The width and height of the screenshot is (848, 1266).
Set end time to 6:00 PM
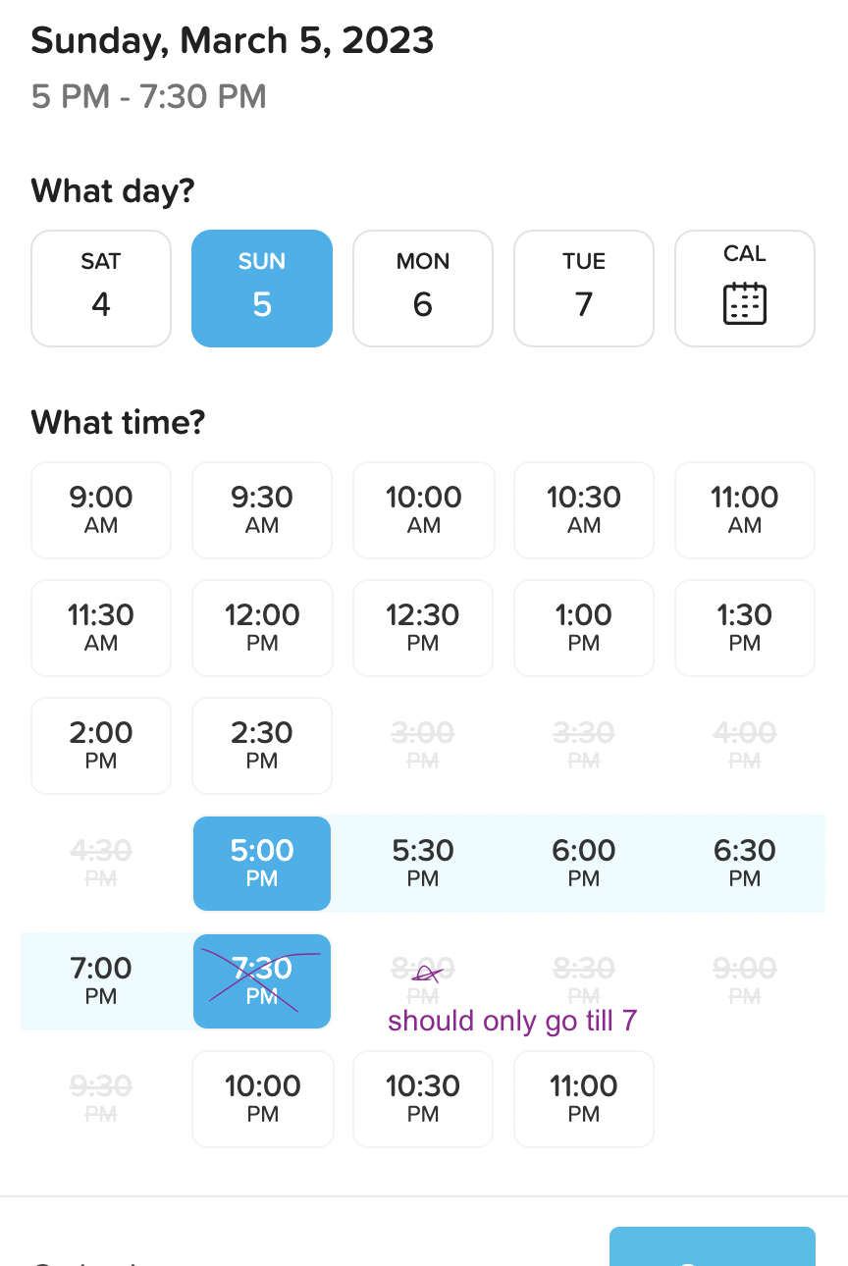pyautogui.click(x=584, y=864)
